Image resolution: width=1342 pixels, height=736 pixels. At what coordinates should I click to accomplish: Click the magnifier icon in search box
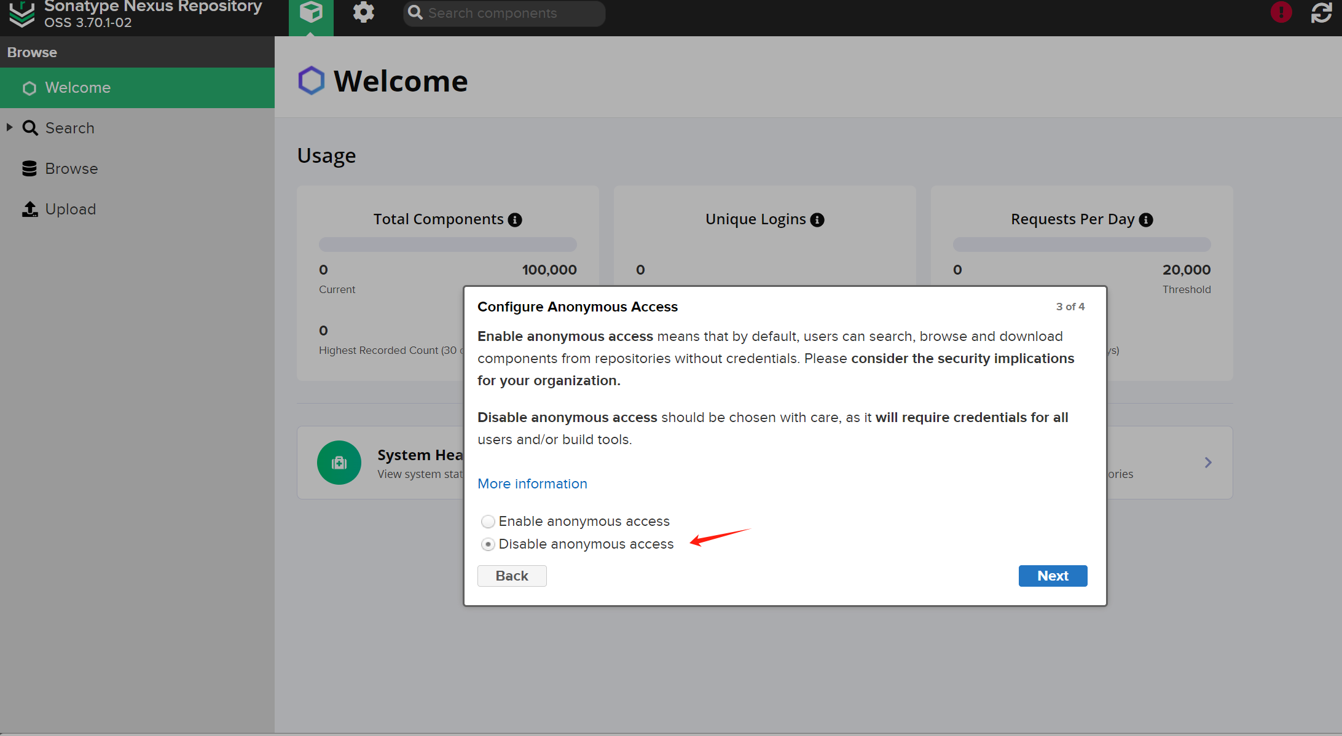[x=415, y=13]
